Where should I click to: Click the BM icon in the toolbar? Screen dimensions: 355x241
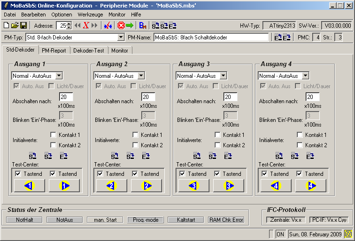tap(143, 25)
